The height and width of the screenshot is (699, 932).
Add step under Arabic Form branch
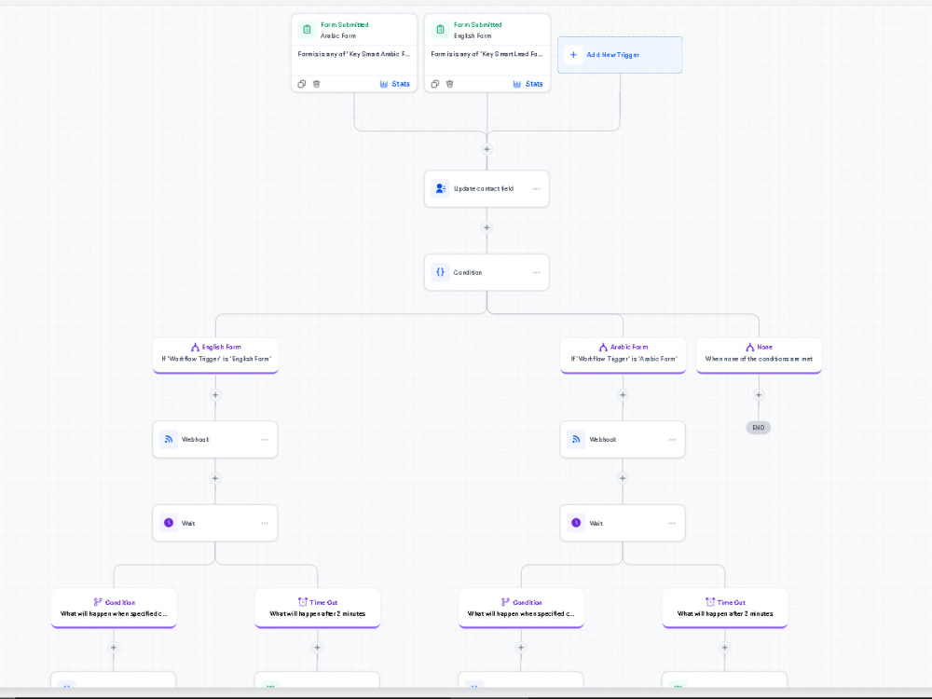click(x=623, y=394)
